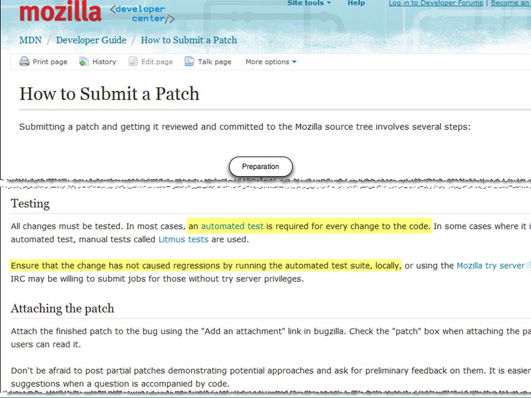531x398 pixels.
Task: Follow the Litmus tests link
Action: click(x=183, y=239)
